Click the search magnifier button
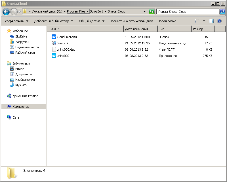Viewport: 227px width, 182px height. click(222, 11)
